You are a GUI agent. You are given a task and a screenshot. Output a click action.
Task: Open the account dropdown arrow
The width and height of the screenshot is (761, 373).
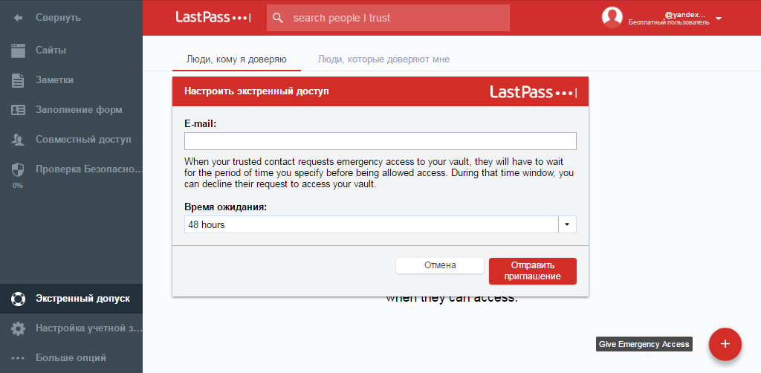pyautogui.click(x=719, y=19)
